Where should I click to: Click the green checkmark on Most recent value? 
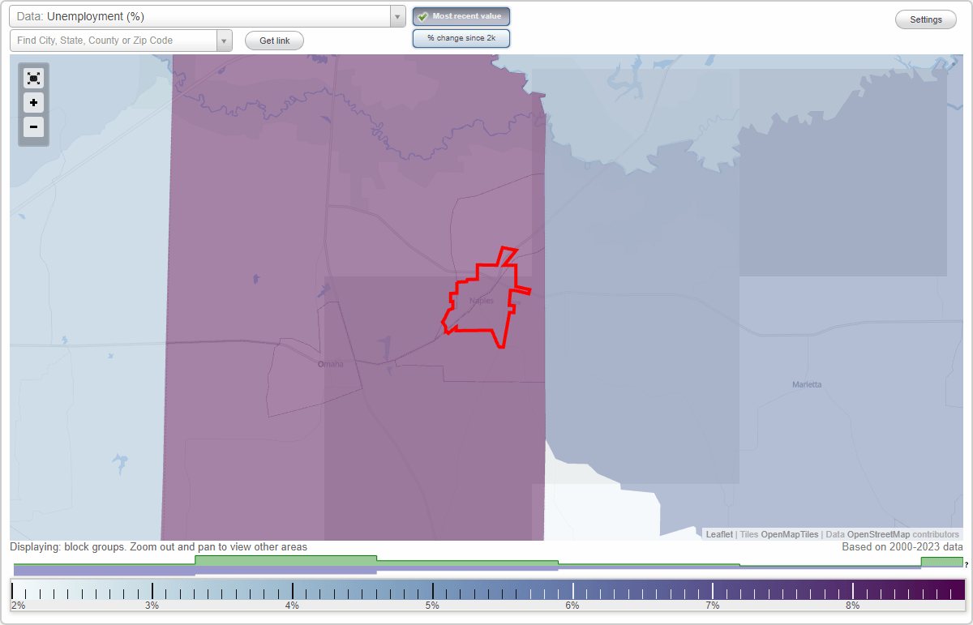[x=423, y=15]
